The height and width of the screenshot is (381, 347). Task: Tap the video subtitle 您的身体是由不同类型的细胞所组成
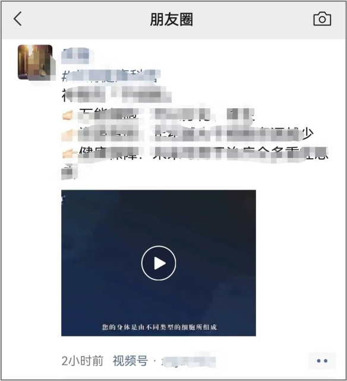(x=159, y=327)
